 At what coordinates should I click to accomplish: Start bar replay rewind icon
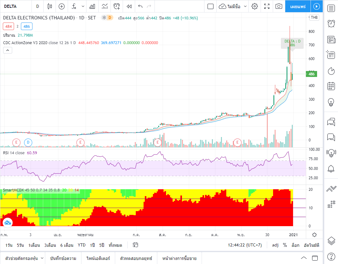[x=129, y=6]
